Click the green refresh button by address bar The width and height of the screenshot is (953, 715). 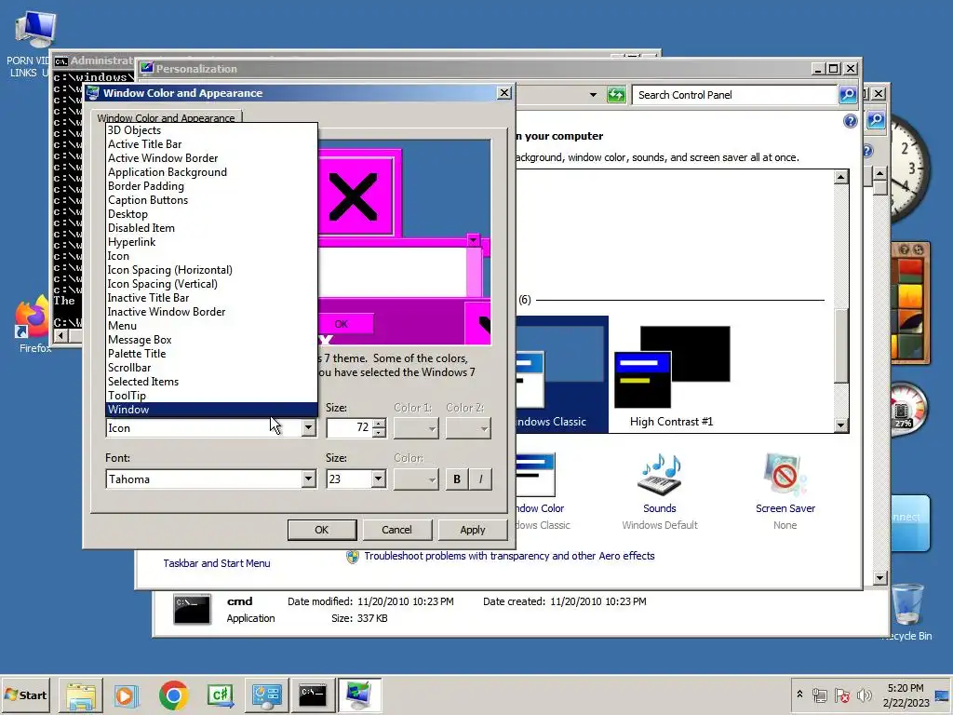pos(616,95)
